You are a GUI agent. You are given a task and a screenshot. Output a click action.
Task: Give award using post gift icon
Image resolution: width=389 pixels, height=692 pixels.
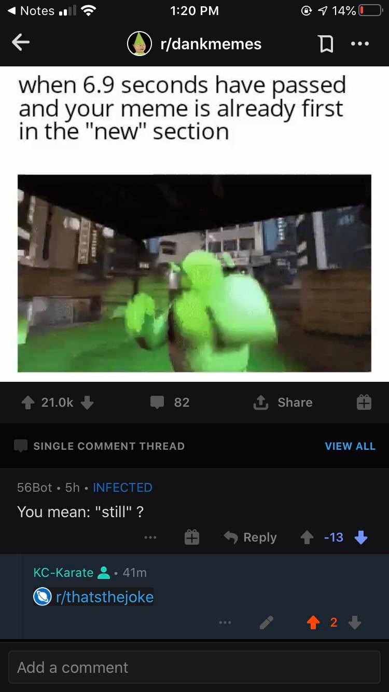tap(364, 403)
